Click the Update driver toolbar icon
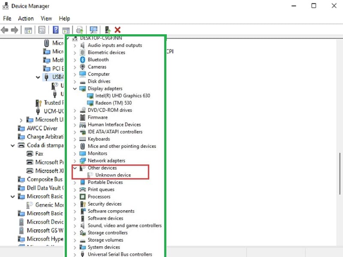This screenshot has height=257, width=343. [108, 30]
